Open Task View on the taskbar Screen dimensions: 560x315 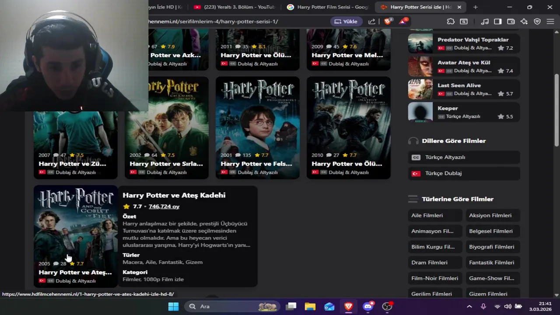(291, 306)
